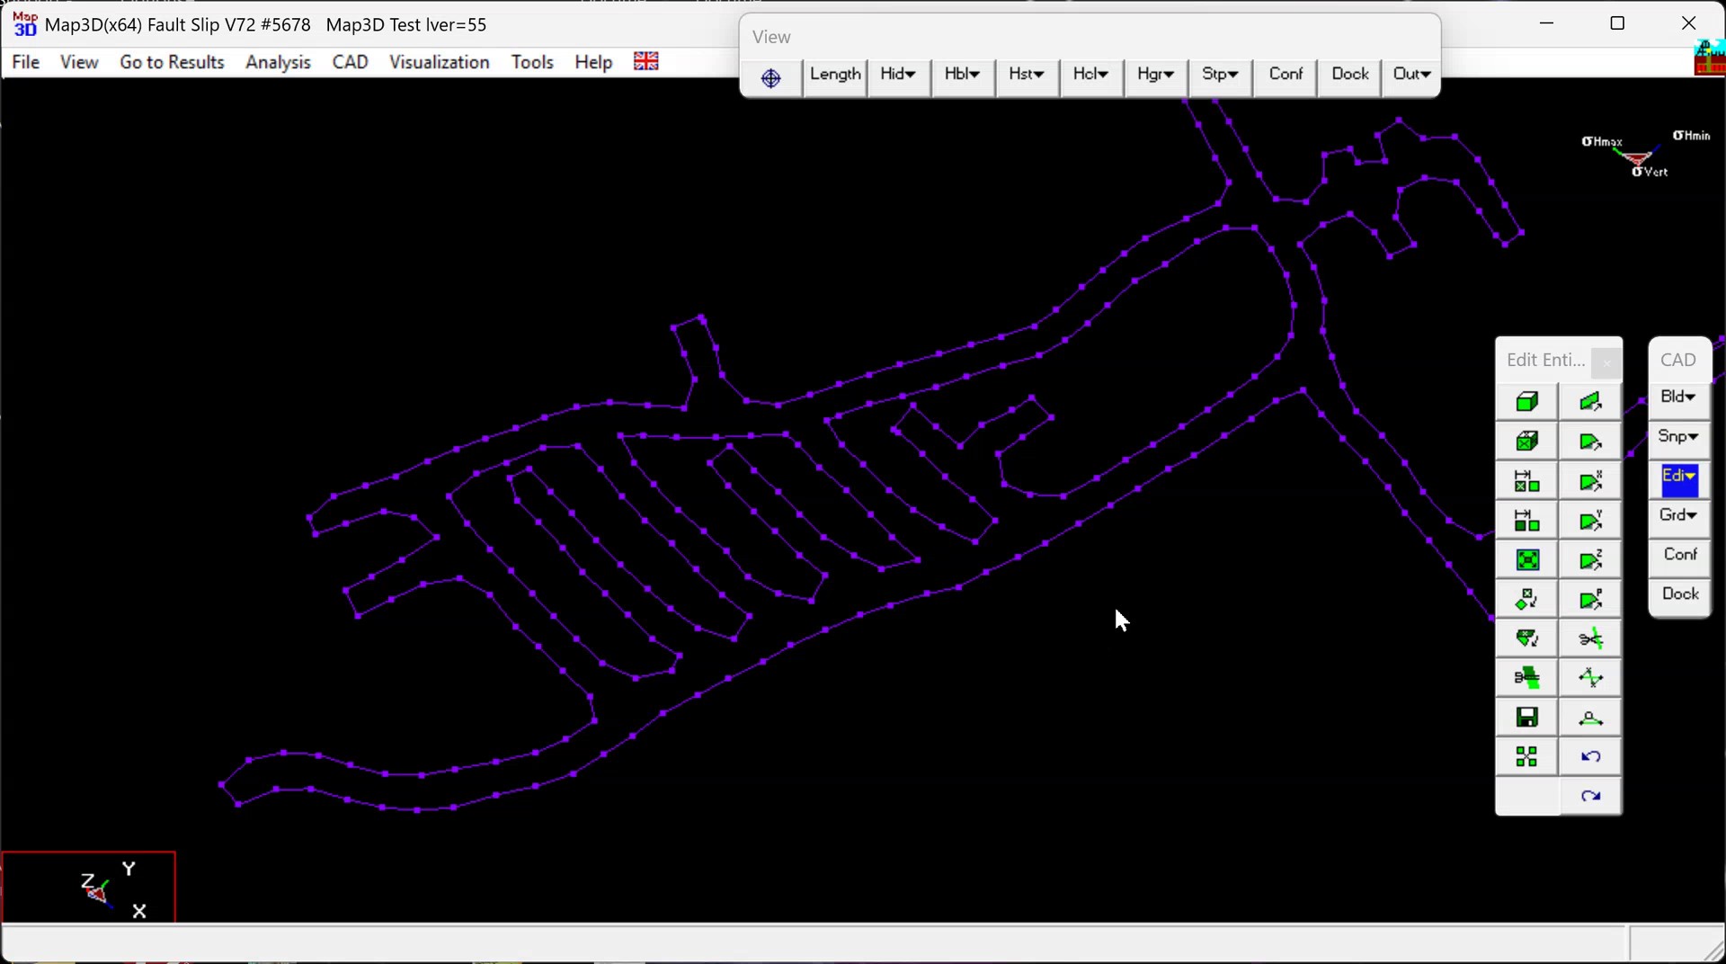This screenshot has width=1726, height=964.
Task: Open the Analysis menu
Action: [x=278, y=62]
